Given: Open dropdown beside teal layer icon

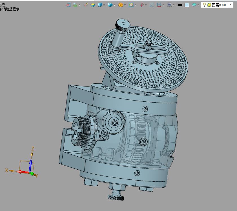Looking at the screenshot, I should (198, 5).
